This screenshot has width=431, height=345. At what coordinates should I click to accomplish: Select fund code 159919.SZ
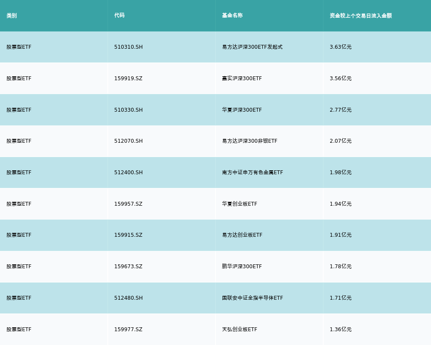coord(128,78)
